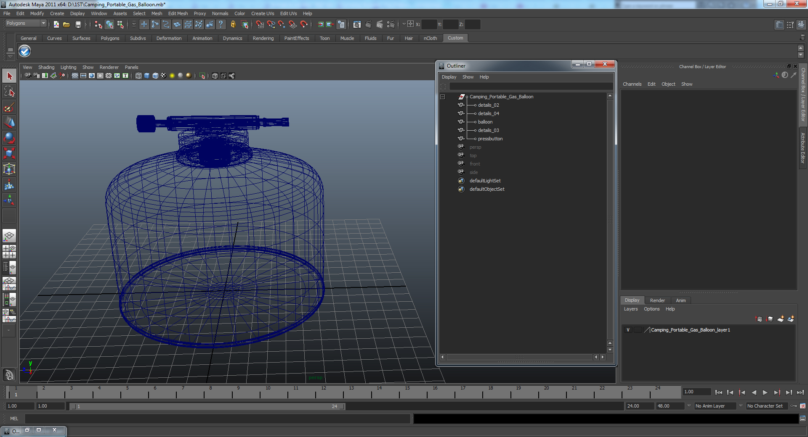This screenshot has width=808, height=437.
Task: Create new layer icon in Layer Editor
Action: click(x=780, y=319)
